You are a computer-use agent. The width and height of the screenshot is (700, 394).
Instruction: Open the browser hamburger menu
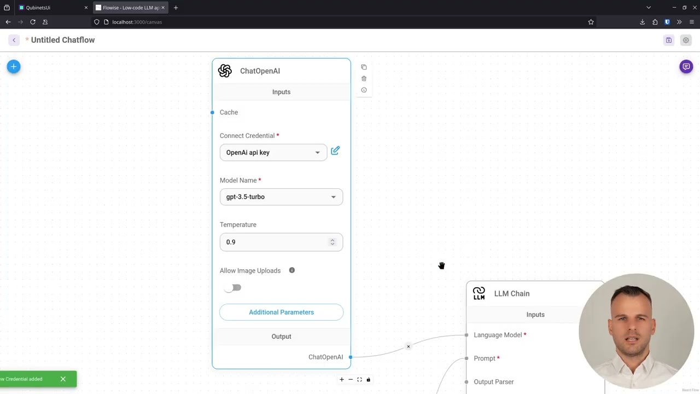pos(692,22)
